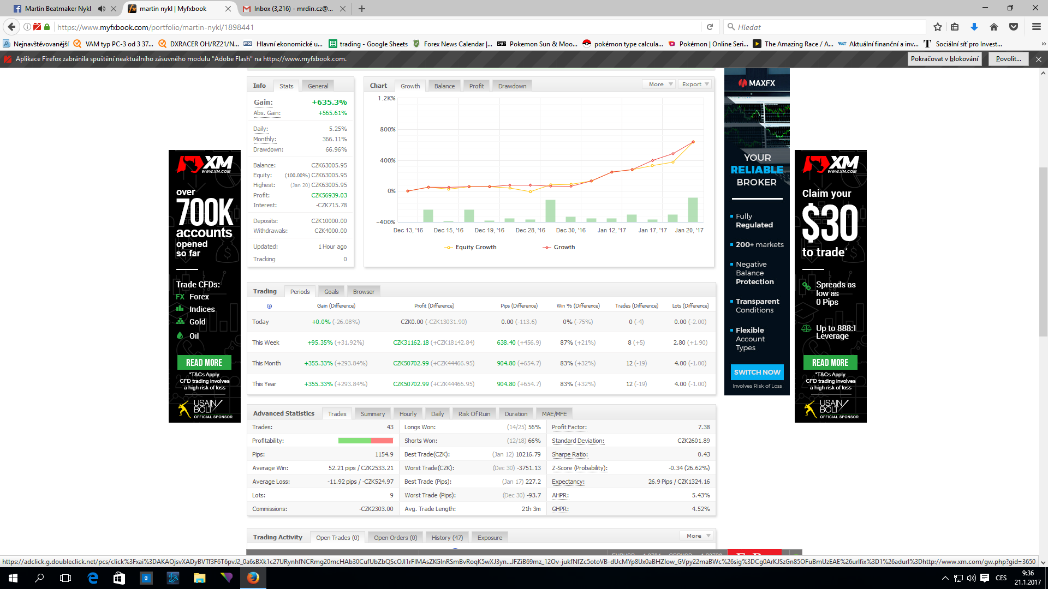The image size is (1048, 589).
Task: Click READ MORE on left XM ad
Action: tap(204, 363)
